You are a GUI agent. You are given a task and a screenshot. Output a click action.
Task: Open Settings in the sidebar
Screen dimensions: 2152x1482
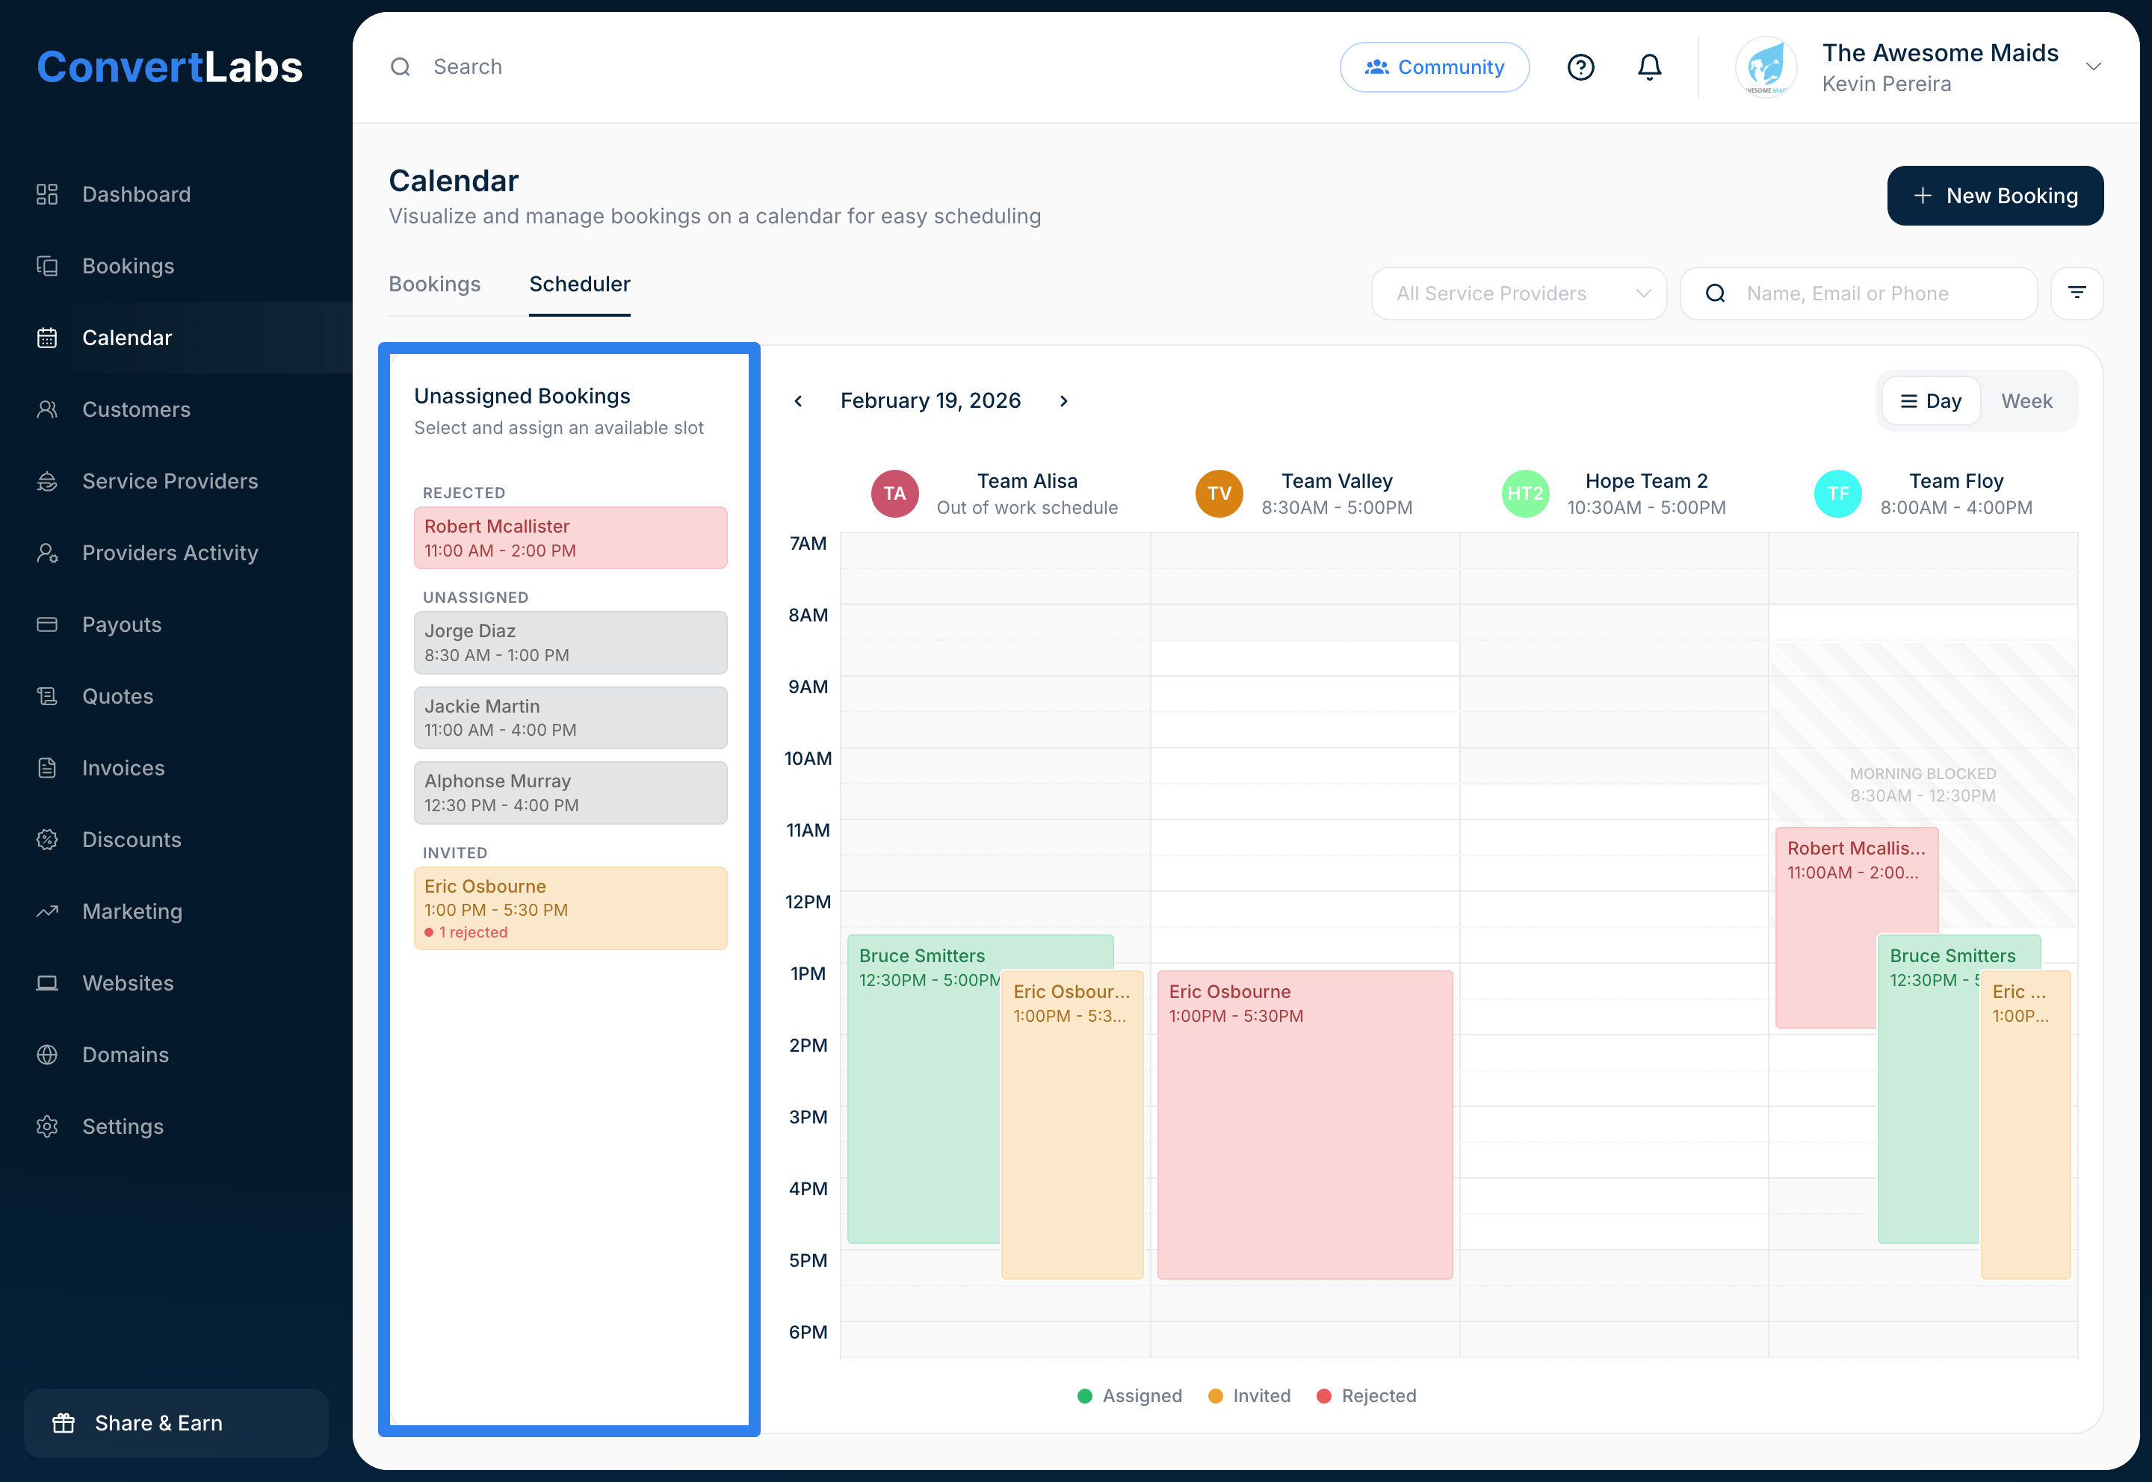coord(123,1126)
